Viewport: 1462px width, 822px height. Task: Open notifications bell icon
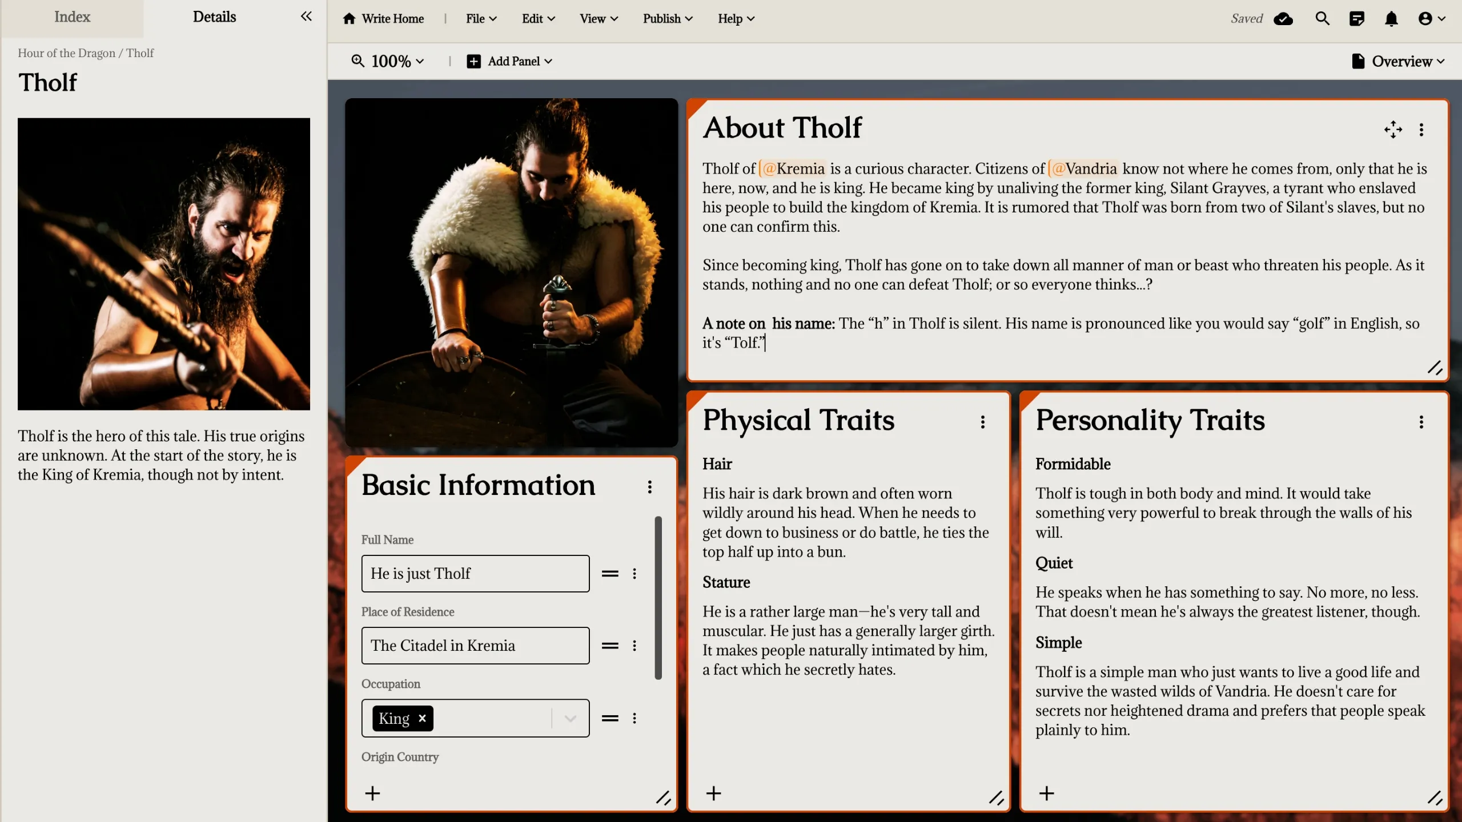pyautogui.click(x=1391, y=19)
